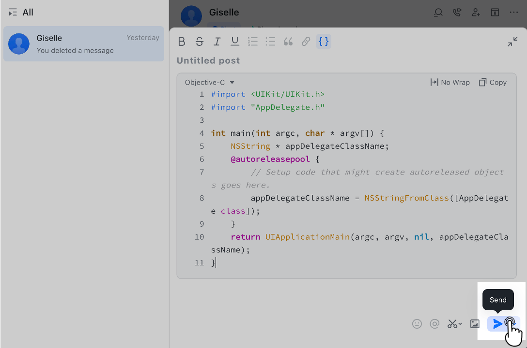Apply underline formatting

pyautogui.click(x=235, y=42)
